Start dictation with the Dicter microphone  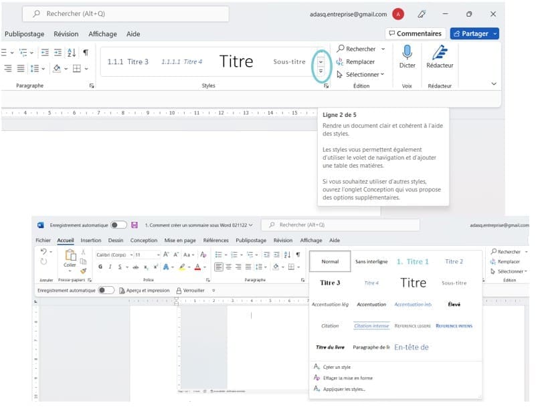pyautogui.click(x=407, y=57)
